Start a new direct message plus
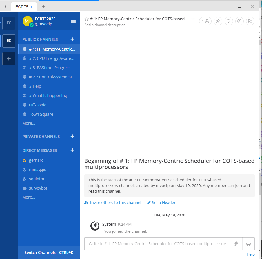 click(x=72, y=150)
